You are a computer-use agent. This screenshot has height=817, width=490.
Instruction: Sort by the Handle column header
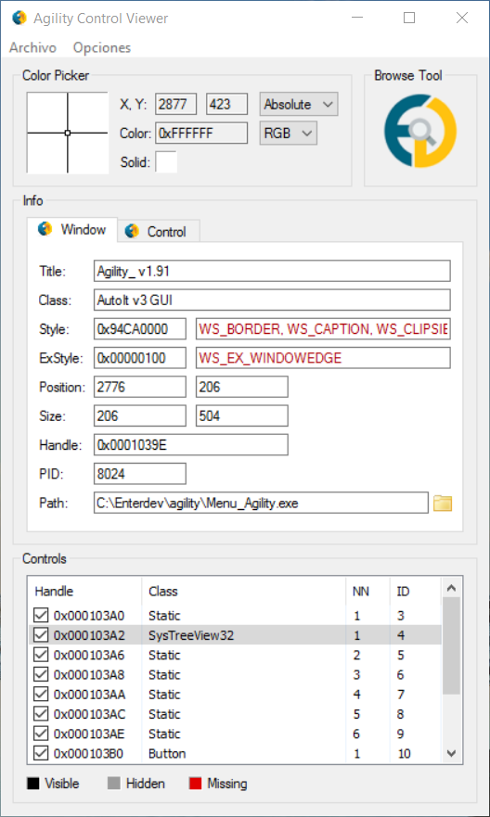point(84,592)
